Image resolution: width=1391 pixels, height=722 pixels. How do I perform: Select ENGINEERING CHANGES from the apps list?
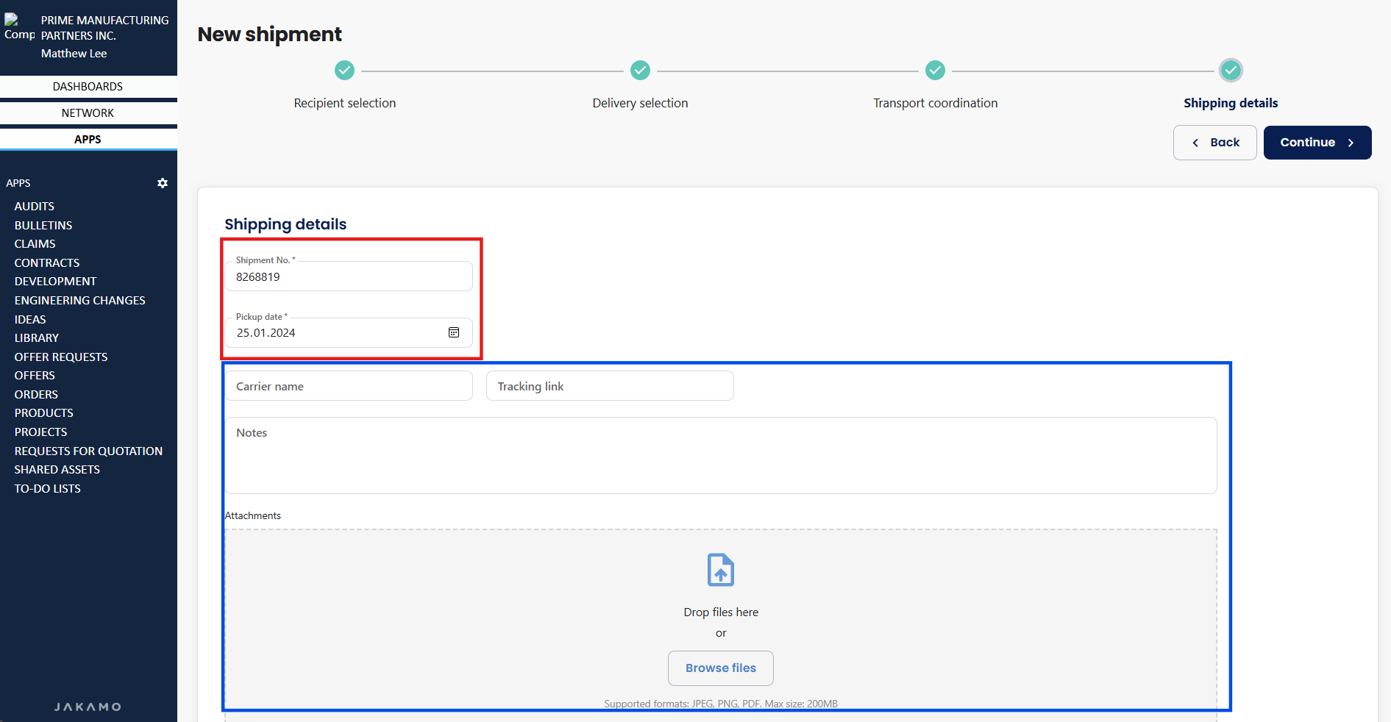79,301
